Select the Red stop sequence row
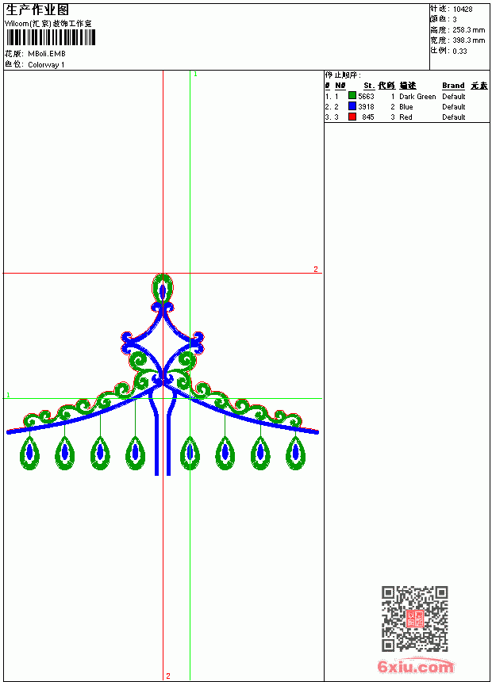492x682 pixels. click(406, 117)
